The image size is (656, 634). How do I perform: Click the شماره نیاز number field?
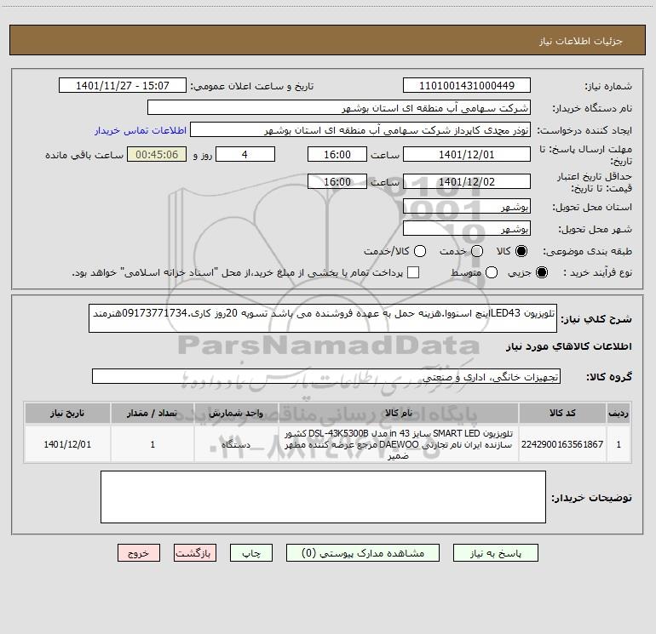(467, 85)
